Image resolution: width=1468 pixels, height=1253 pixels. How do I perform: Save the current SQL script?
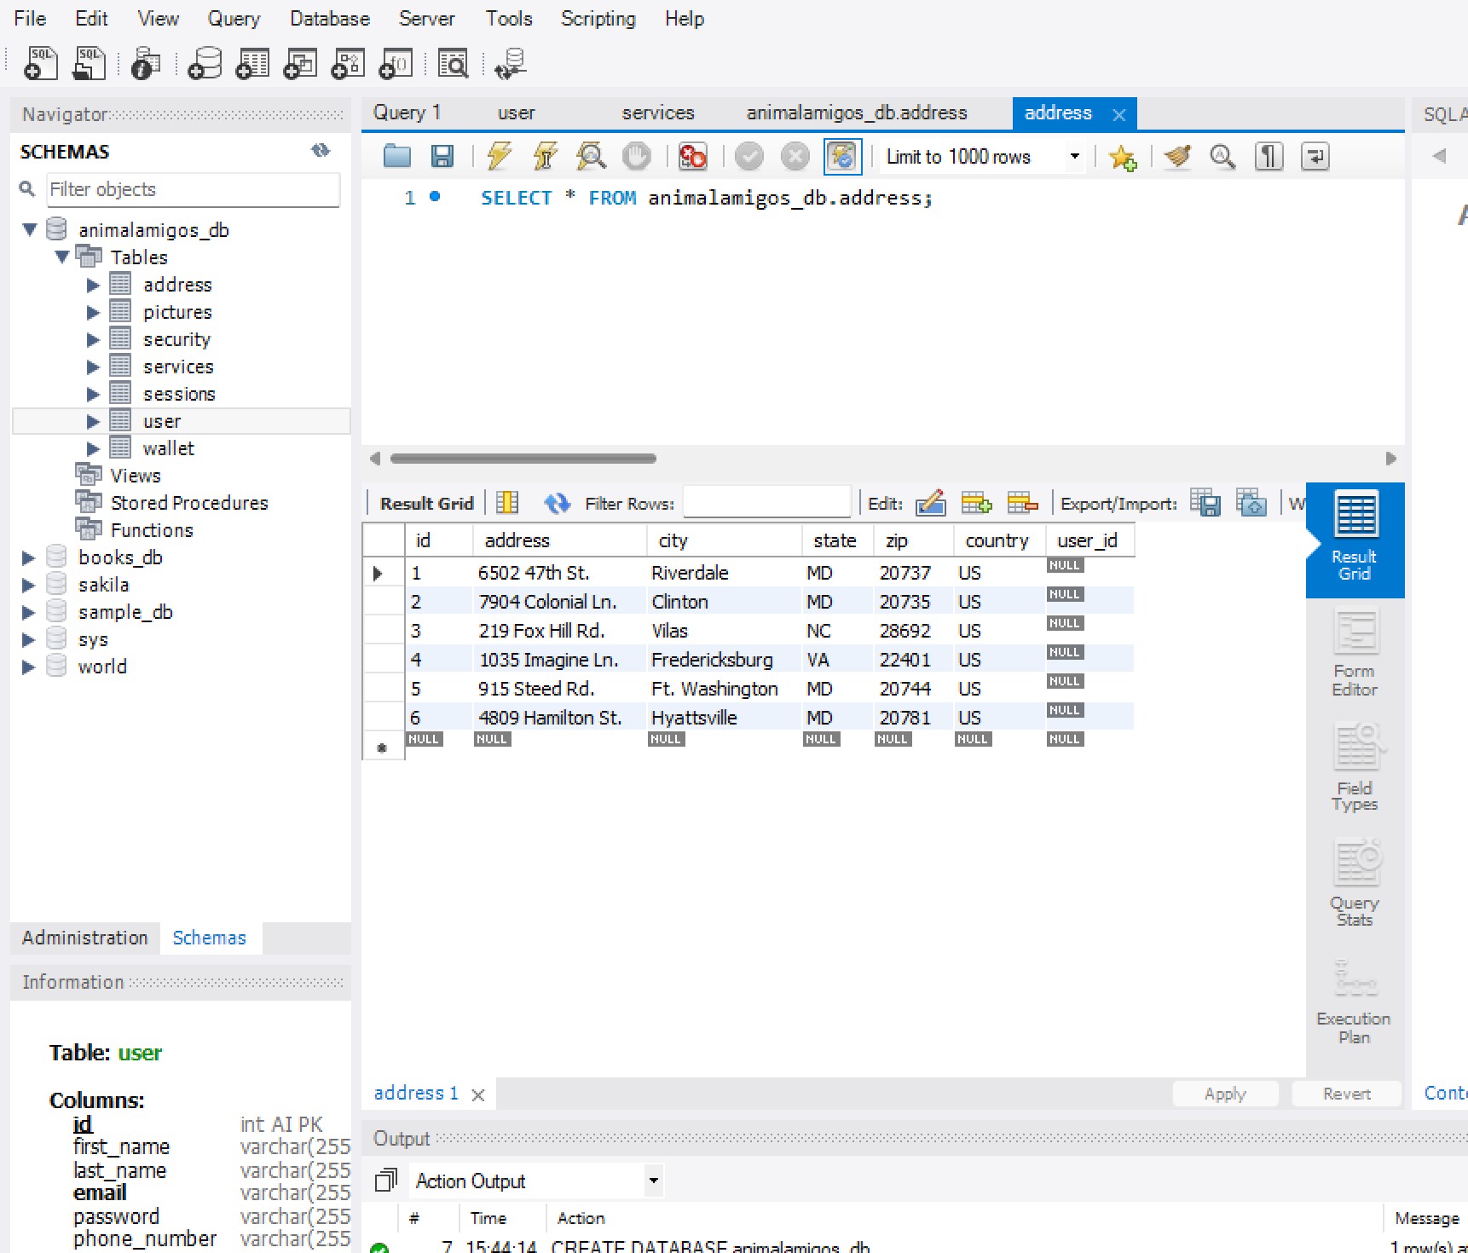coord(442,156)
